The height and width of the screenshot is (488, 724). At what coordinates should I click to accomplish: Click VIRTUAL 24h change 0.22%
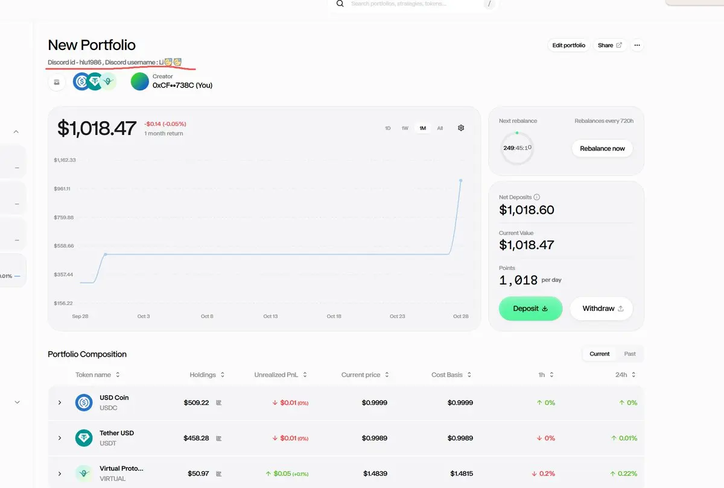(x=624, y=474)
